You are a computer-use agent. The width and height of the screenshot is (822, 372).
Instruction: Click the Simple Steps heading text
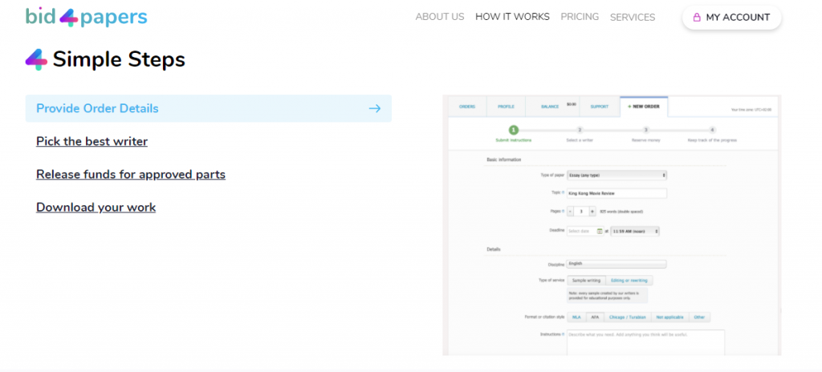point(119,60)
